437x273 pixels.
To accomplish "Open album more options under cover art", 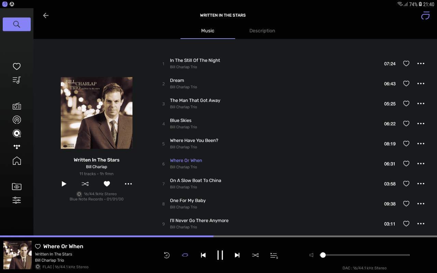I will pos(128,184).
